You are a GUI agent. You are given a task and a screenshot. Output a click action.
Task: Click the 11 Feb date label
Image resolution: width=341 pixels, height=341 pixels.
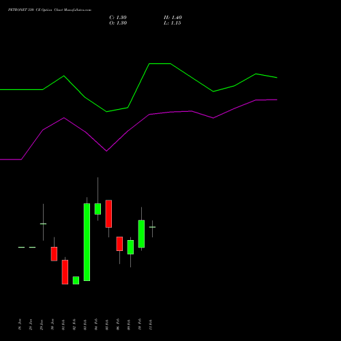[151, 325]
